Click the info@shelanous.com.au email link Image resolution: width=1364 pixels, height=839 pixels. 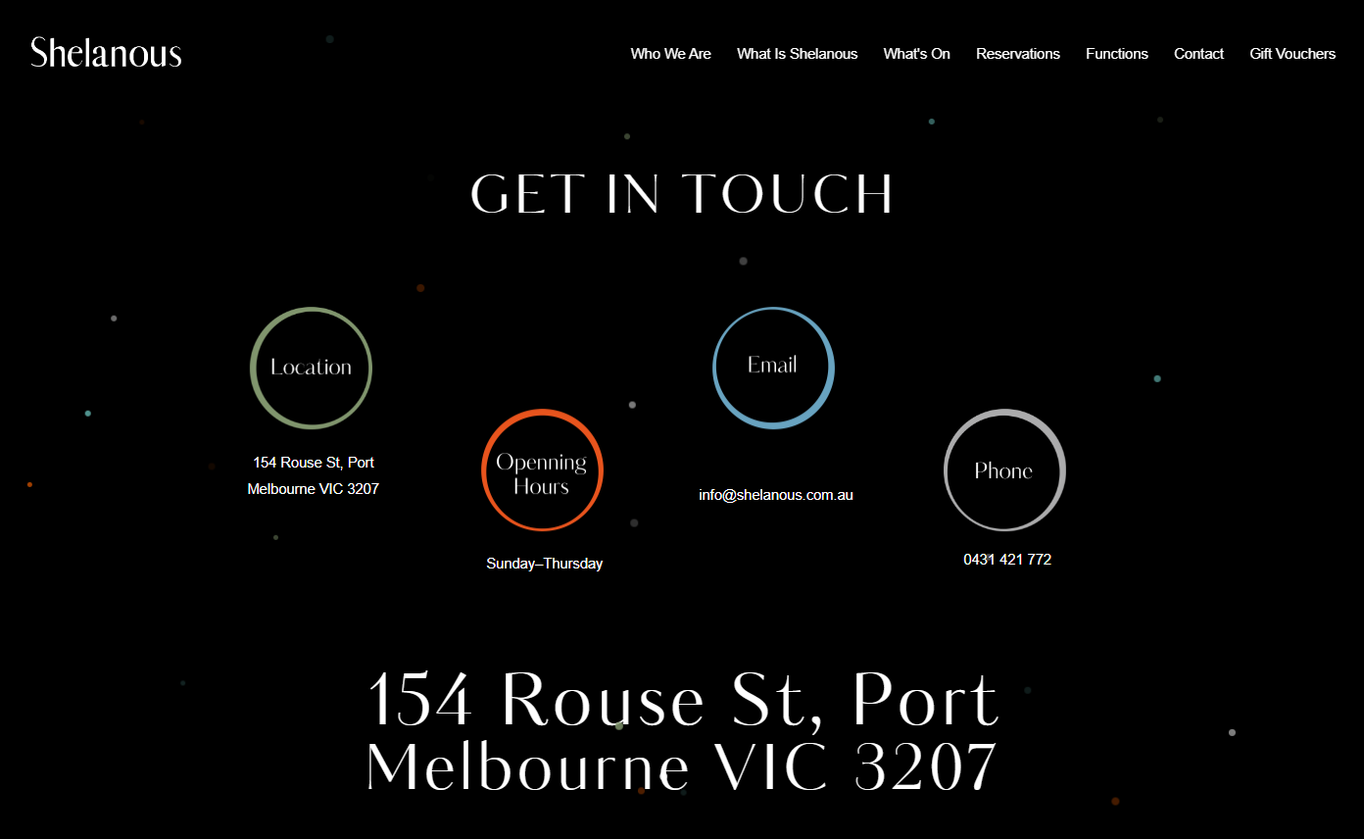click(x=775, y=495)
